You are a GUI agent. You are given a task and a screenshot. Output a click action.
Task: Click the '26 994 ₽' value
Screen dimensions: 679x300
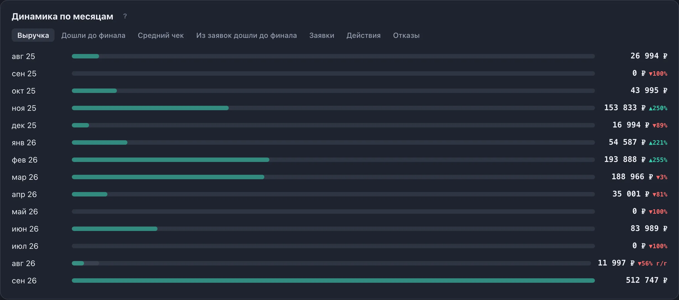[649, 56]
